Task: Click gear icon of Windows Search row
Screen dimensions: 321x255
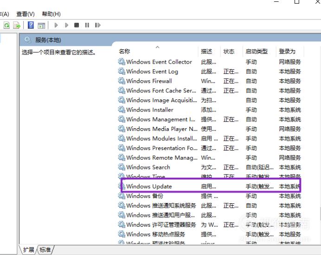Action: 122,167
